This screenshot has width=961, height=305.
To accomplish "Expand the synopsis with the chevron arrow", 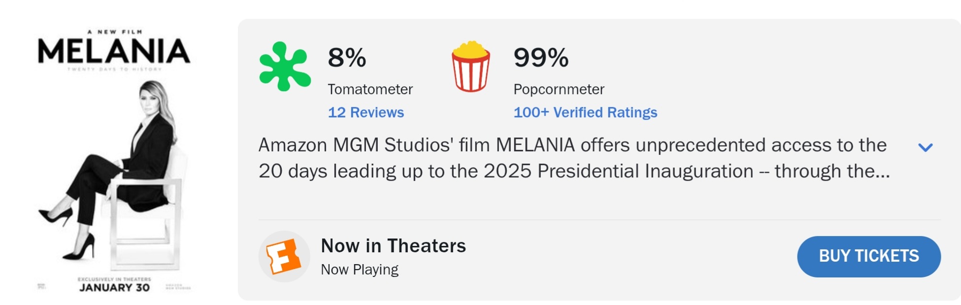I will [926, 147].
